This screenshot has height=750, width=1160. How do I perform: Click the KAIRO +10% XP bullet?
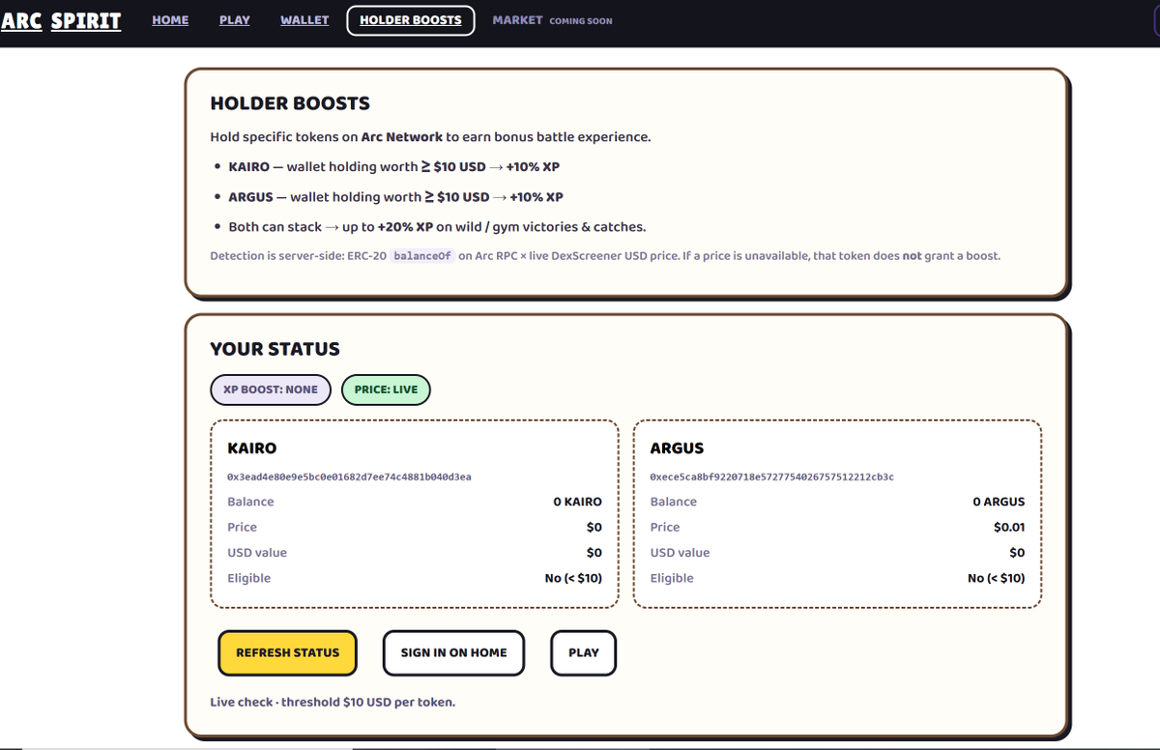(393, 166)
